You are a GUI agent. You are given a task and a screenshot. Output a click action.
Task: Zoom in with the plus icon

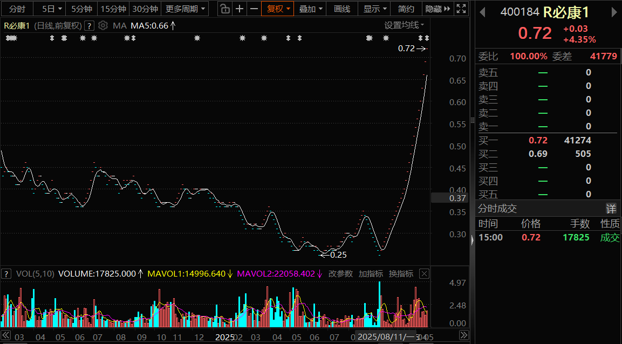tap(240, 9)
